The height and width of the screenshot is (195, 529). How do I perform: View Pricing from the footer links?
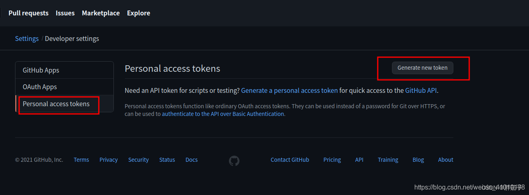[332, 160]
